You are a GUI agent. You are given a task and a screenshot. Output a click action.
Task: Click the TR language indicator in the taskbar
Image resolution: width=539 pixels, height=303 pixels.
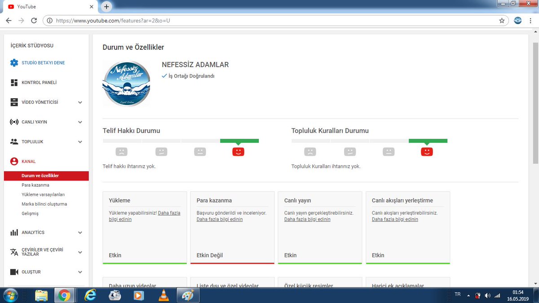457,294
